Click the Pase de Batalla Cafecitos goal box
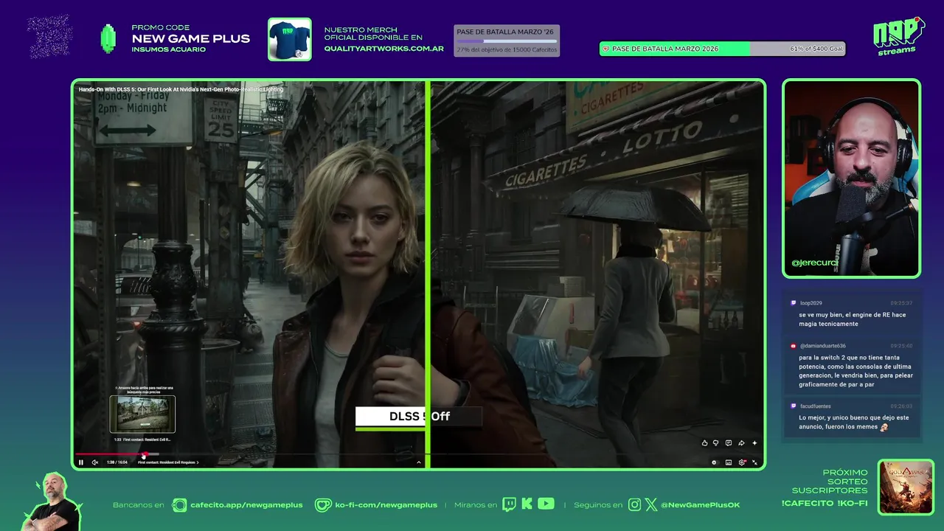Screen dimensions: 944x531 coord(507,41)
